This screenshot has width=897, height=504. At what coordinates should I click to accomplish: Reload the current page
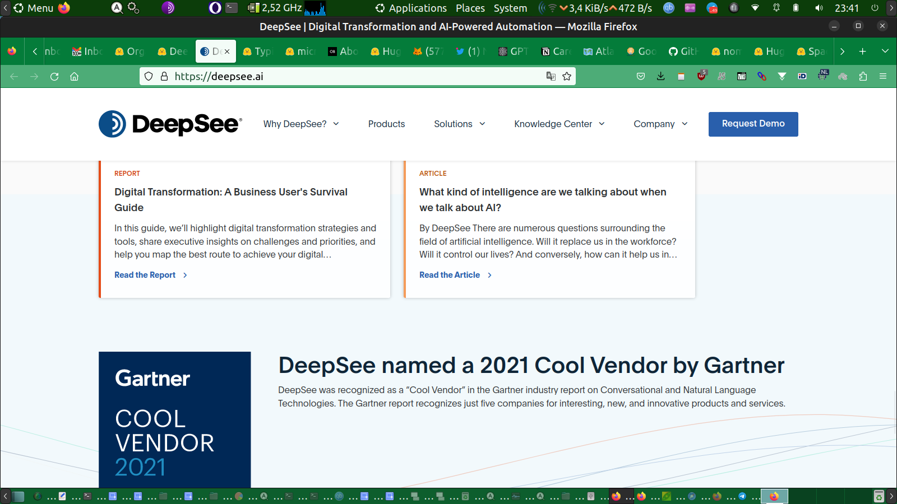point(54,77)
